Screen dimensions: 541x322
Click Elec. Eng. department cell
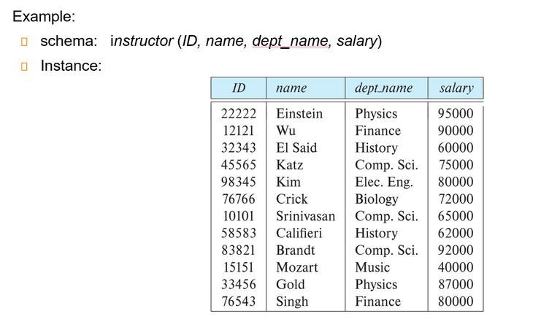[x=384, y=182]
